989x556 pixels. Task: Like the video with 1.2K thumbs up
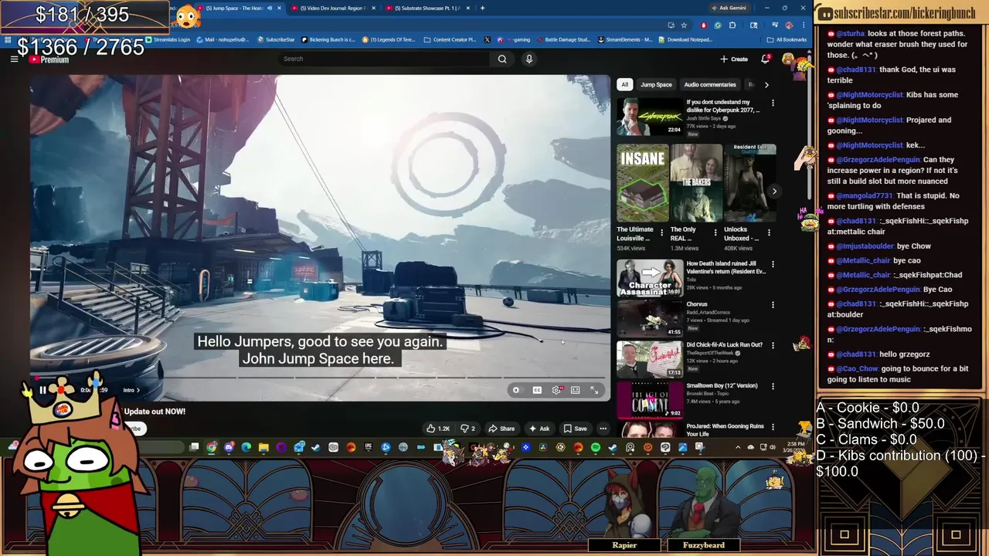coord(438,429)
